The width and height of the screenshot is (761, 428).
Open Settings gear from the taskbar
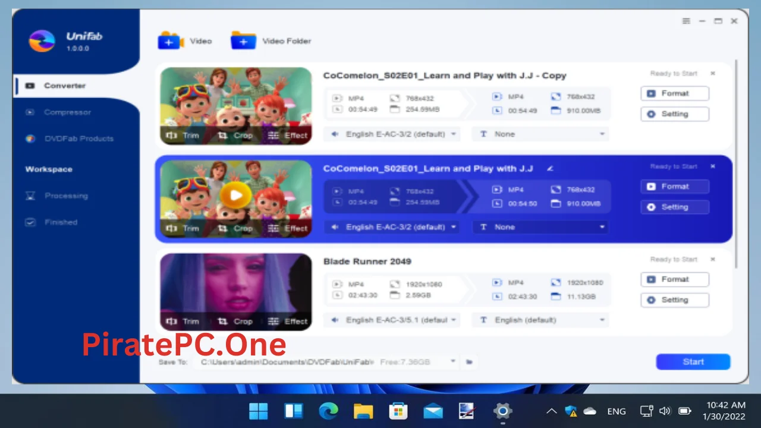pyautogui.click(x=502, y=411)
